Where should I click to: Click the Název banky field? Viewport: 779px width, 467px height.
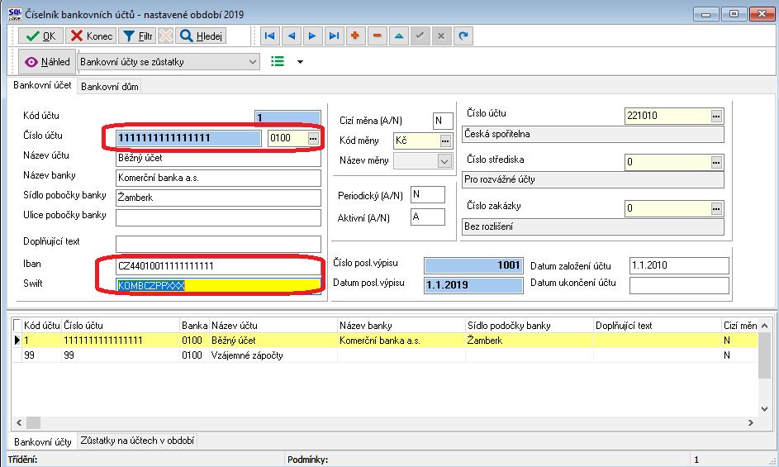(x=218, y=178)
